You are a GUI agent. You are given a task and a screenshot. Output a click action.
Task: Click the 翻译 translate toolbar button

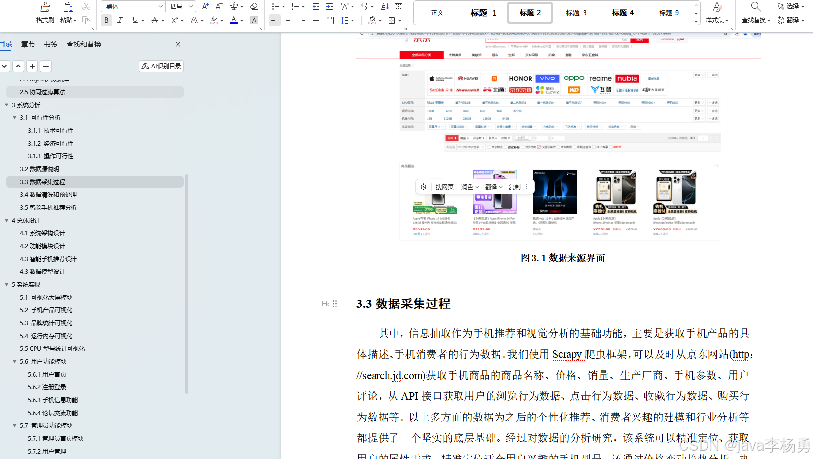pyautogui.click(x=791, y=20)
